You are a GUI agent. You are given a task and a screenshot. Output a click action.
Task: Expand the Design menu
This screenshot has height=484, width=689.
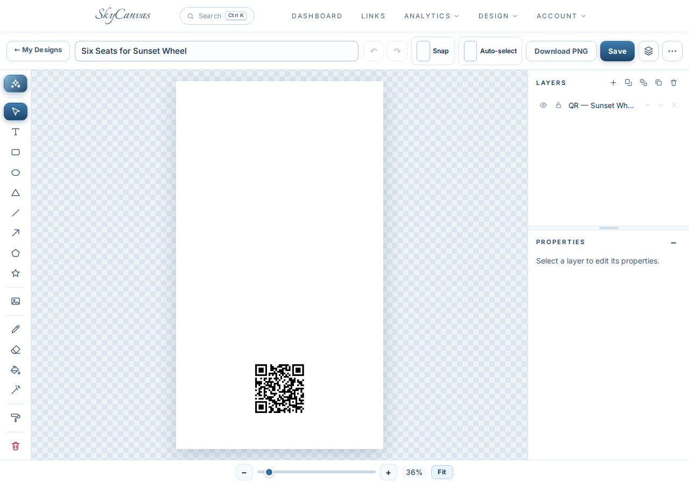click(498, 16)
